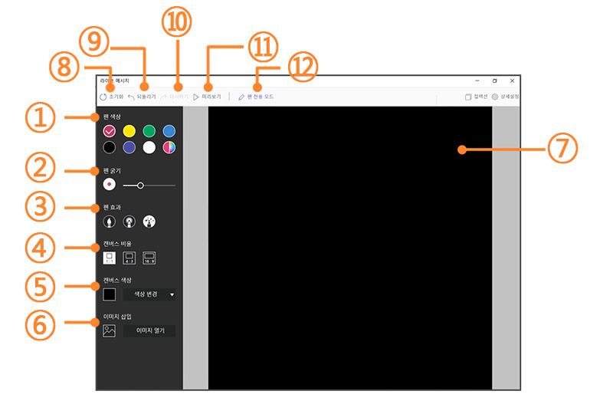
Task: Click the 초기화 reset icon
Action: [103, 97]
